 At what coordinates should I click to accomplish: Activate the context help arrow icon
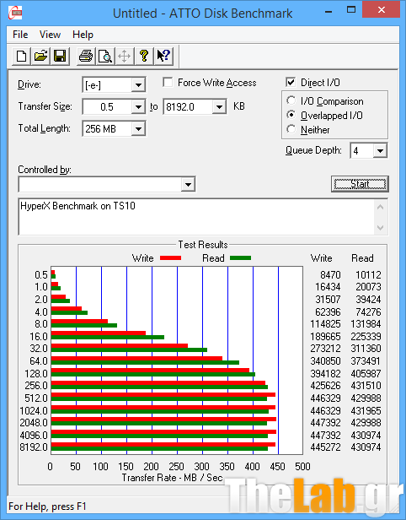pos(163,56)
